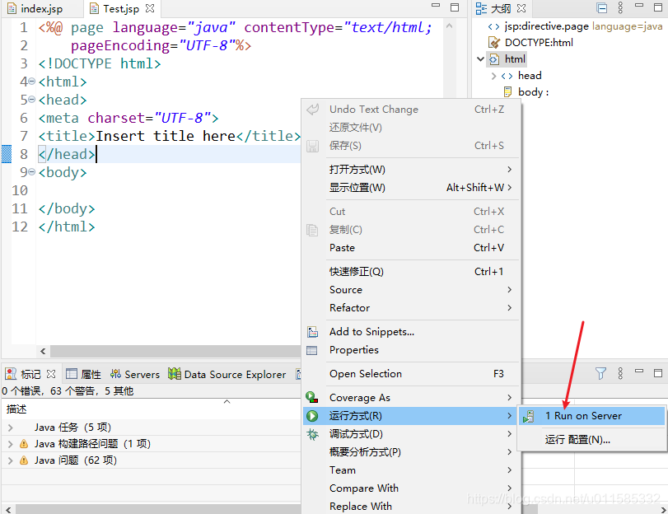This screenshot has width=668, height=514.
Task: Click the filter icon in markers panel
Action: click(x=600, y=374)
